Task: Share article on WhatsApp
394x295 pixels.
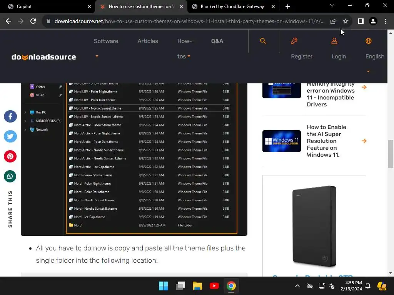Action: coord(10,176)
